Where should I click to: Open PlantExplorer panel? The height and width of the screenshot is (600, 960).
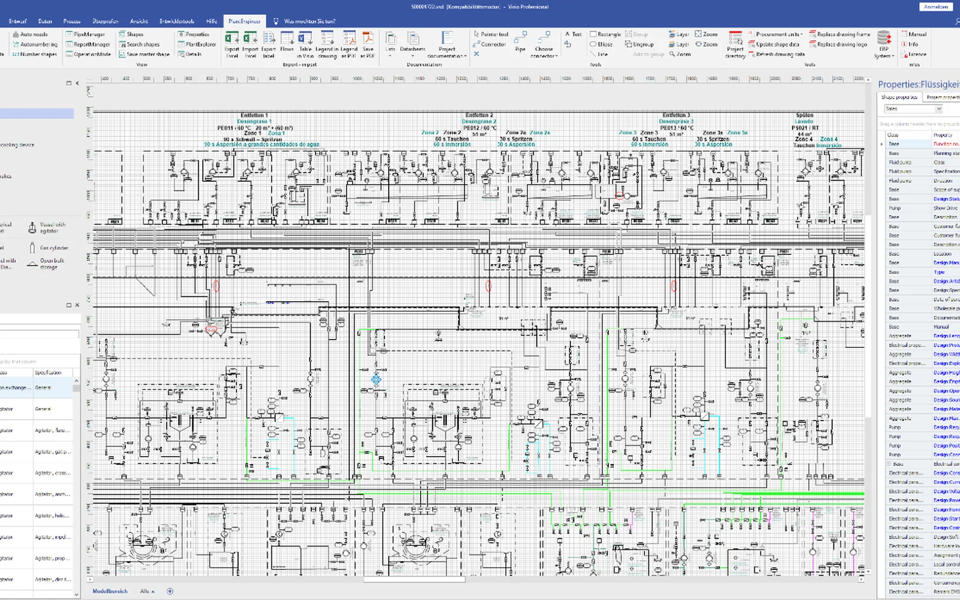coord(197,44)
